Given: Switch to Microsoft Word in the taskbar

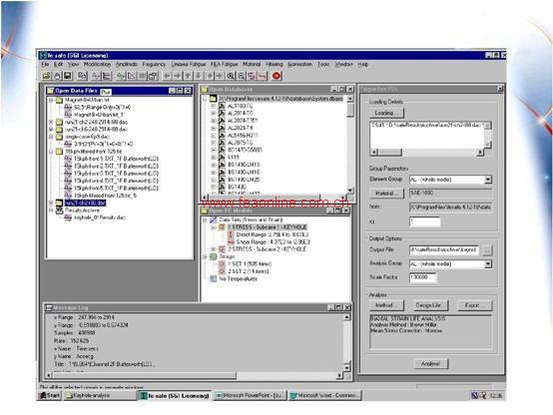Looking at the screenshot, I should tap(324, 396).
